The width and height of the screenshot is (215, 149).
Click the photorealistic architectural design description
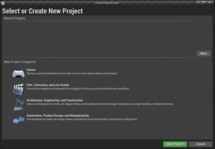[100, 104]
